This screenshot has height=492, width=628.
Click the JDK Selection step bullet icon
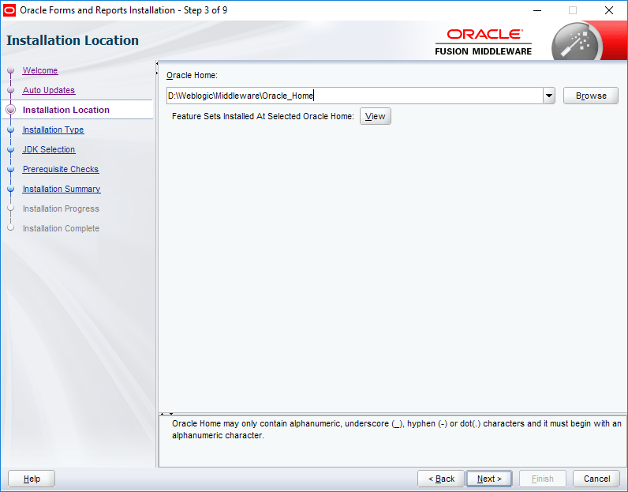click(x=11, y=149)
